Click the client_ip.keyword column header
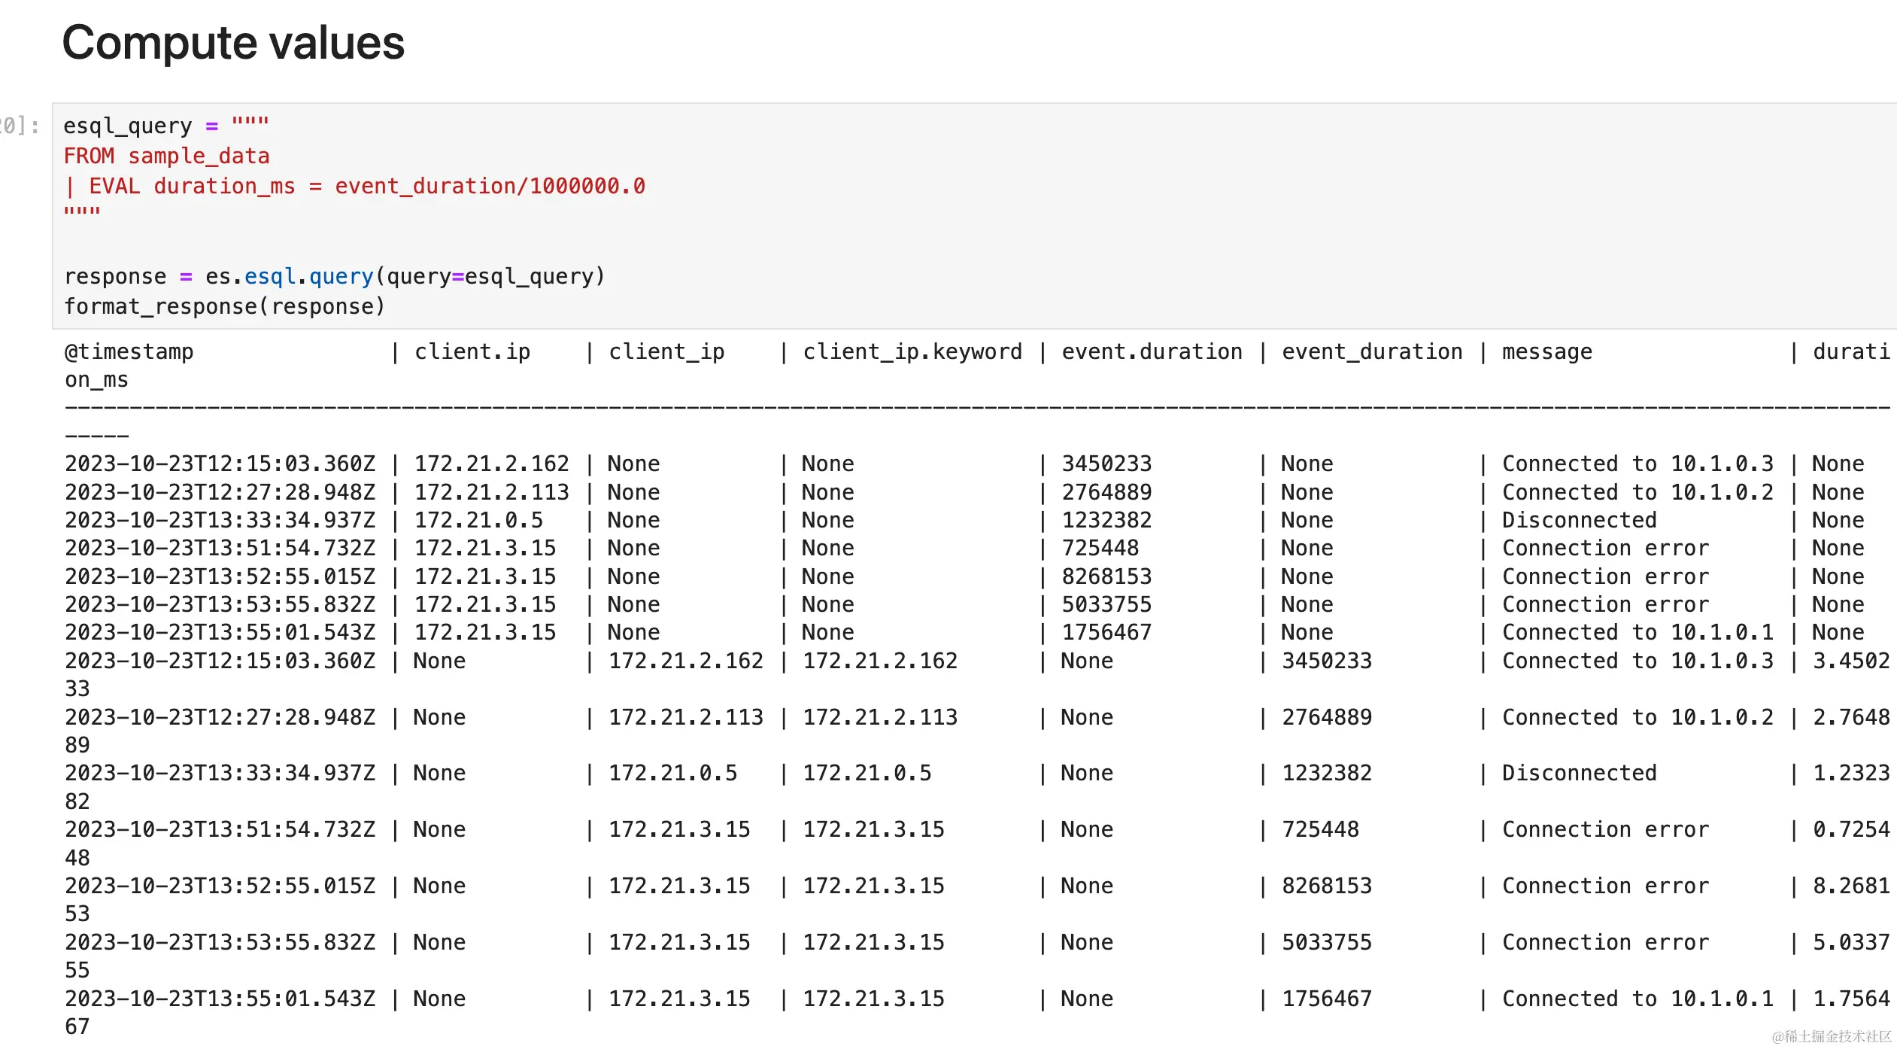The height and width of the screenshot is (1049, 1897). pos(912,351)
